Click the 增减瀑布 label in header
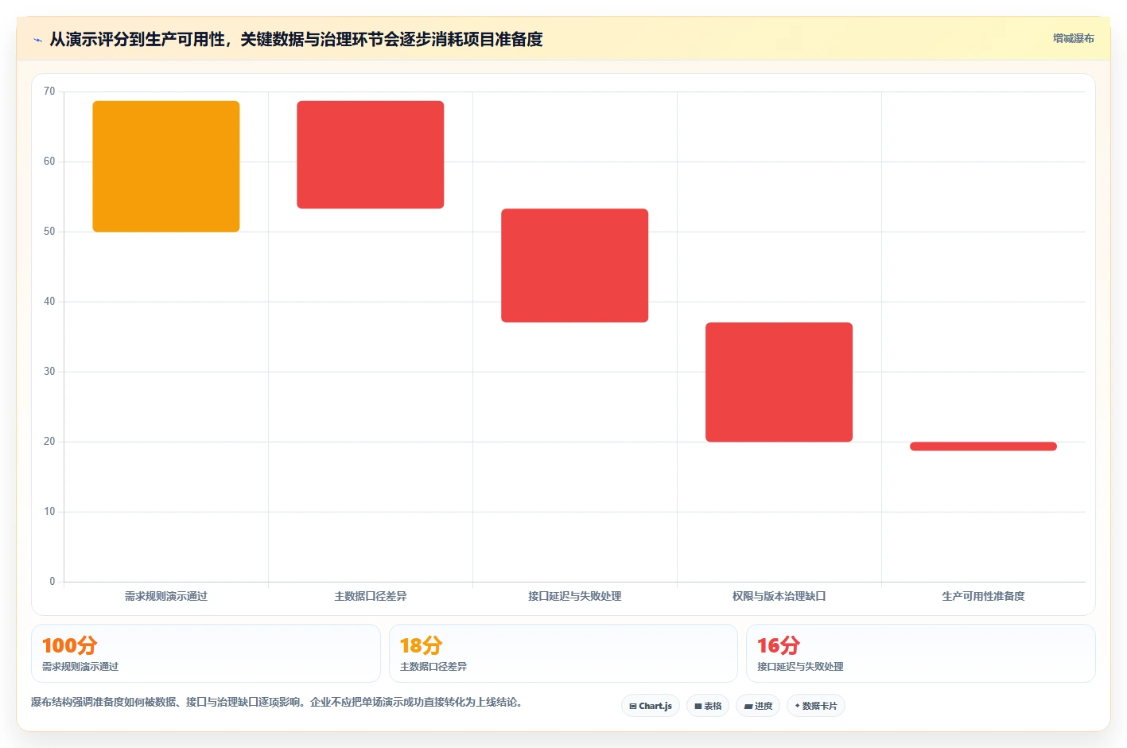Viewport: 1127px width, 748px height. pos(1073,38)
